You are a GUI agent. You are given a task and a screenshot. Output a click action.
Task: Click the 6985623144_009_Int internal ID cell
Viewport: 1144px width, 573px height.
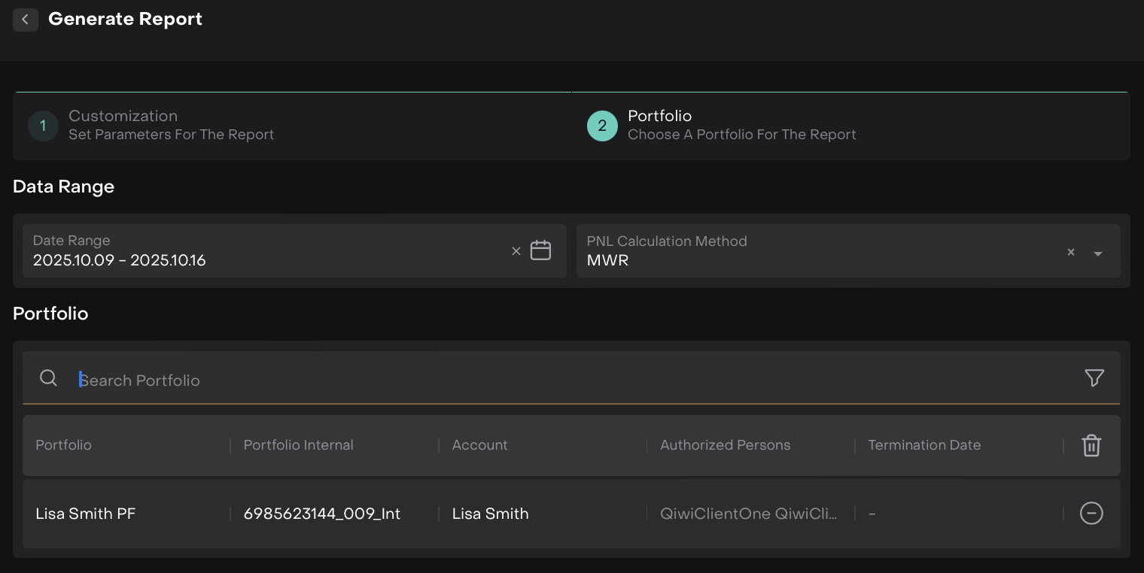coord(321,514)
